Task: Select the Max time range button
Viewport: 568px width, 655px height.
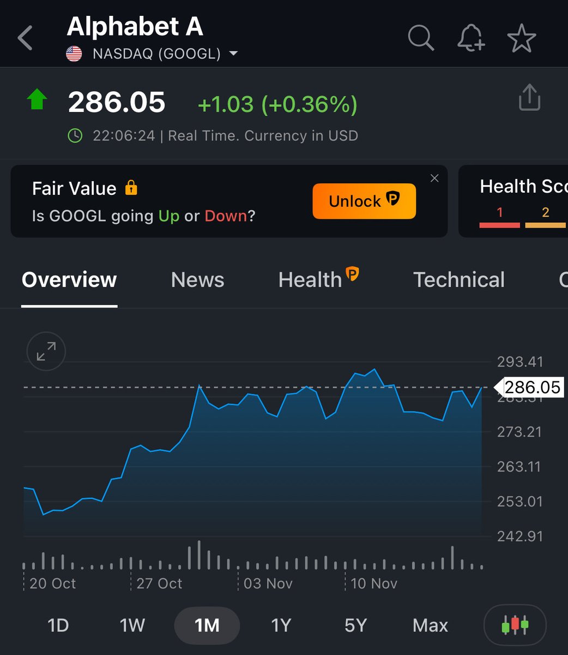Action: point(430,626)
